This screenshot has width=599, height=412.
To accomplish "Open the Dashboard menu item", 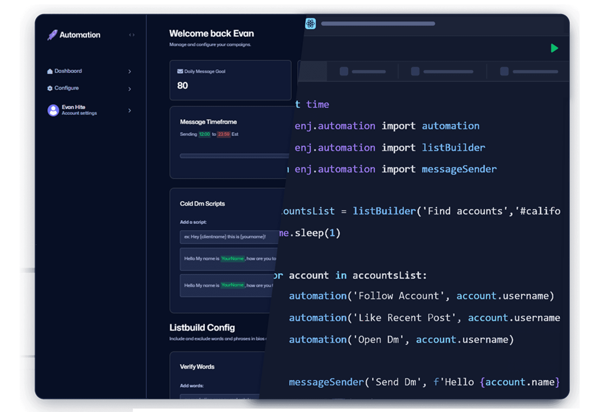I will pos(68,71).
